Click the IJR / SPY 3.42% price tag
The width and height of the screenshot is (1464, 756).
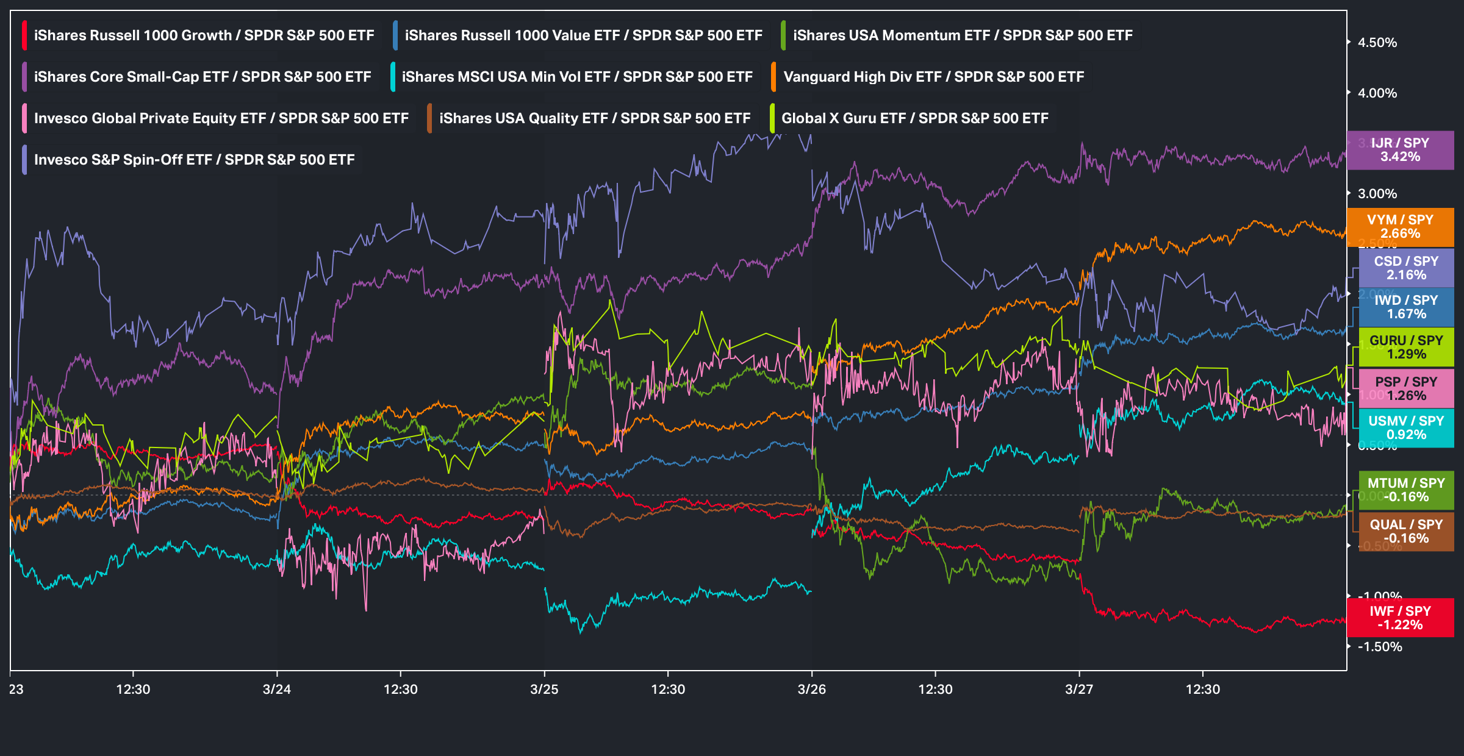(x=1400, y=150)
